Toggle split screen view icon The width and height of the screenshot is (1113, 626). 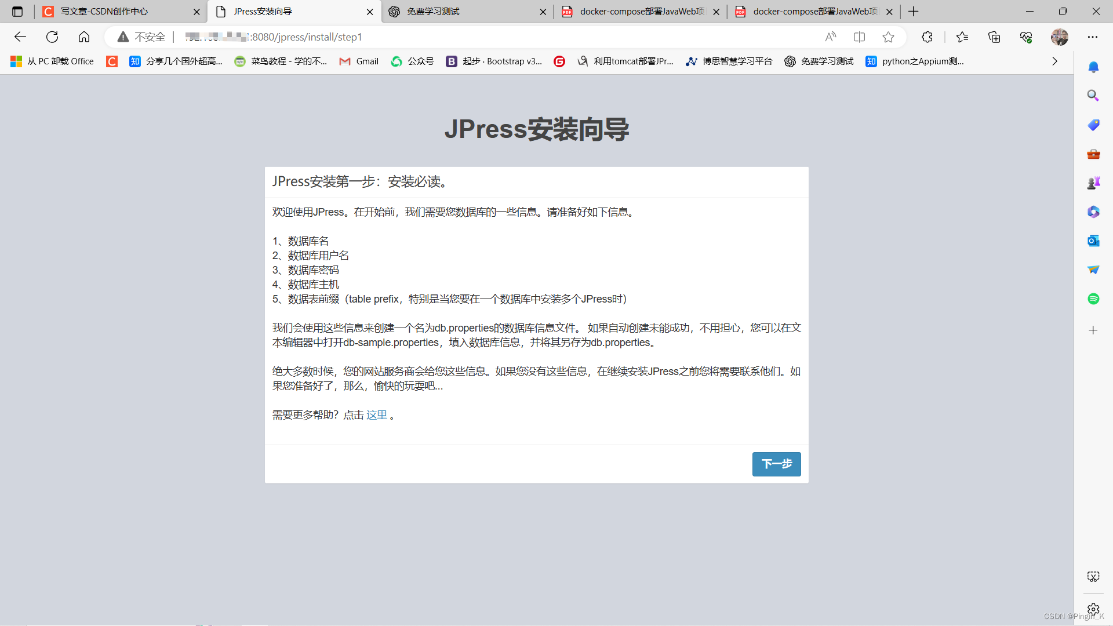click(859, 37)
